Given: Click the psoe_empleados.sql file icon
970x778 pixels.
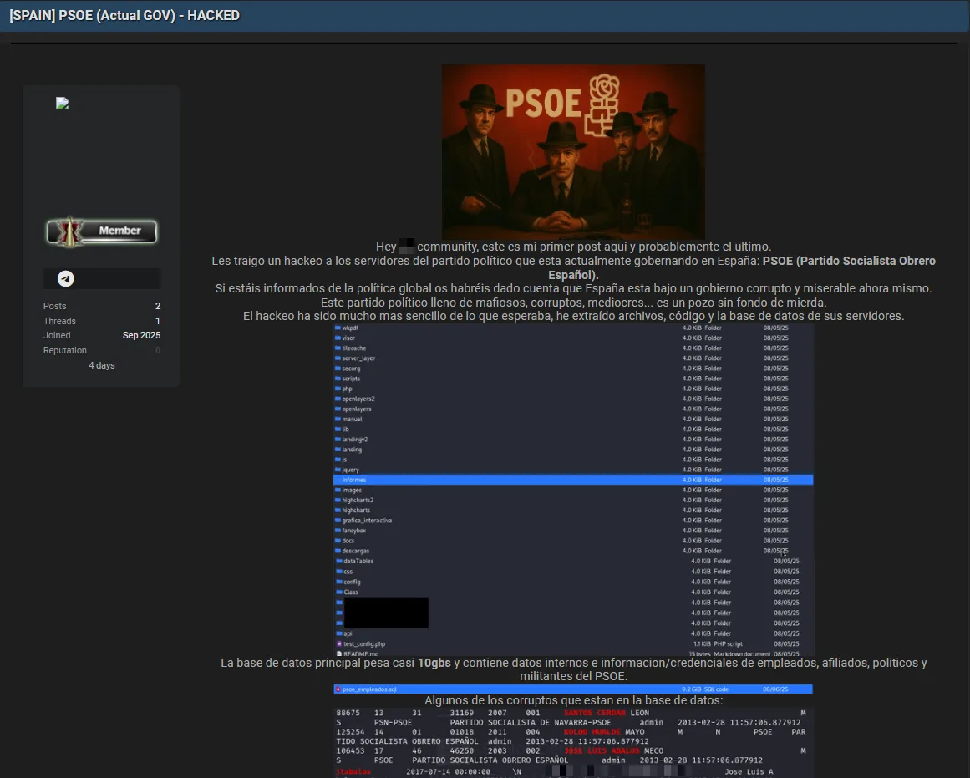Looking at the screenshot, I should [338, 689].
